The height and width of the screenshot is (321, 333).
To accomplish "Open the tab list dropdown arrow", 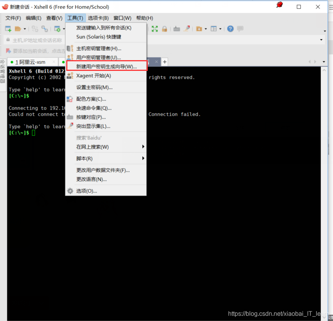I will click(324, 62).
